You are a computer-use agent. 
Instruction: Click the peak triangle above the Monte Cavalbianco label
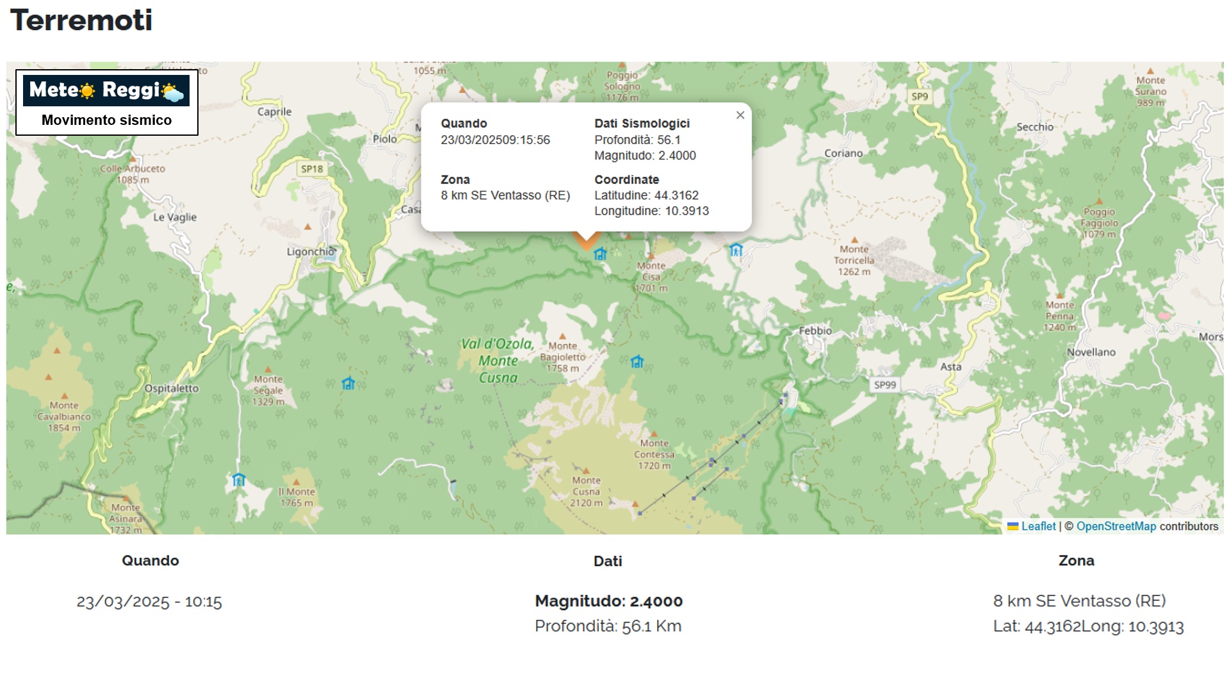[64, 396]
